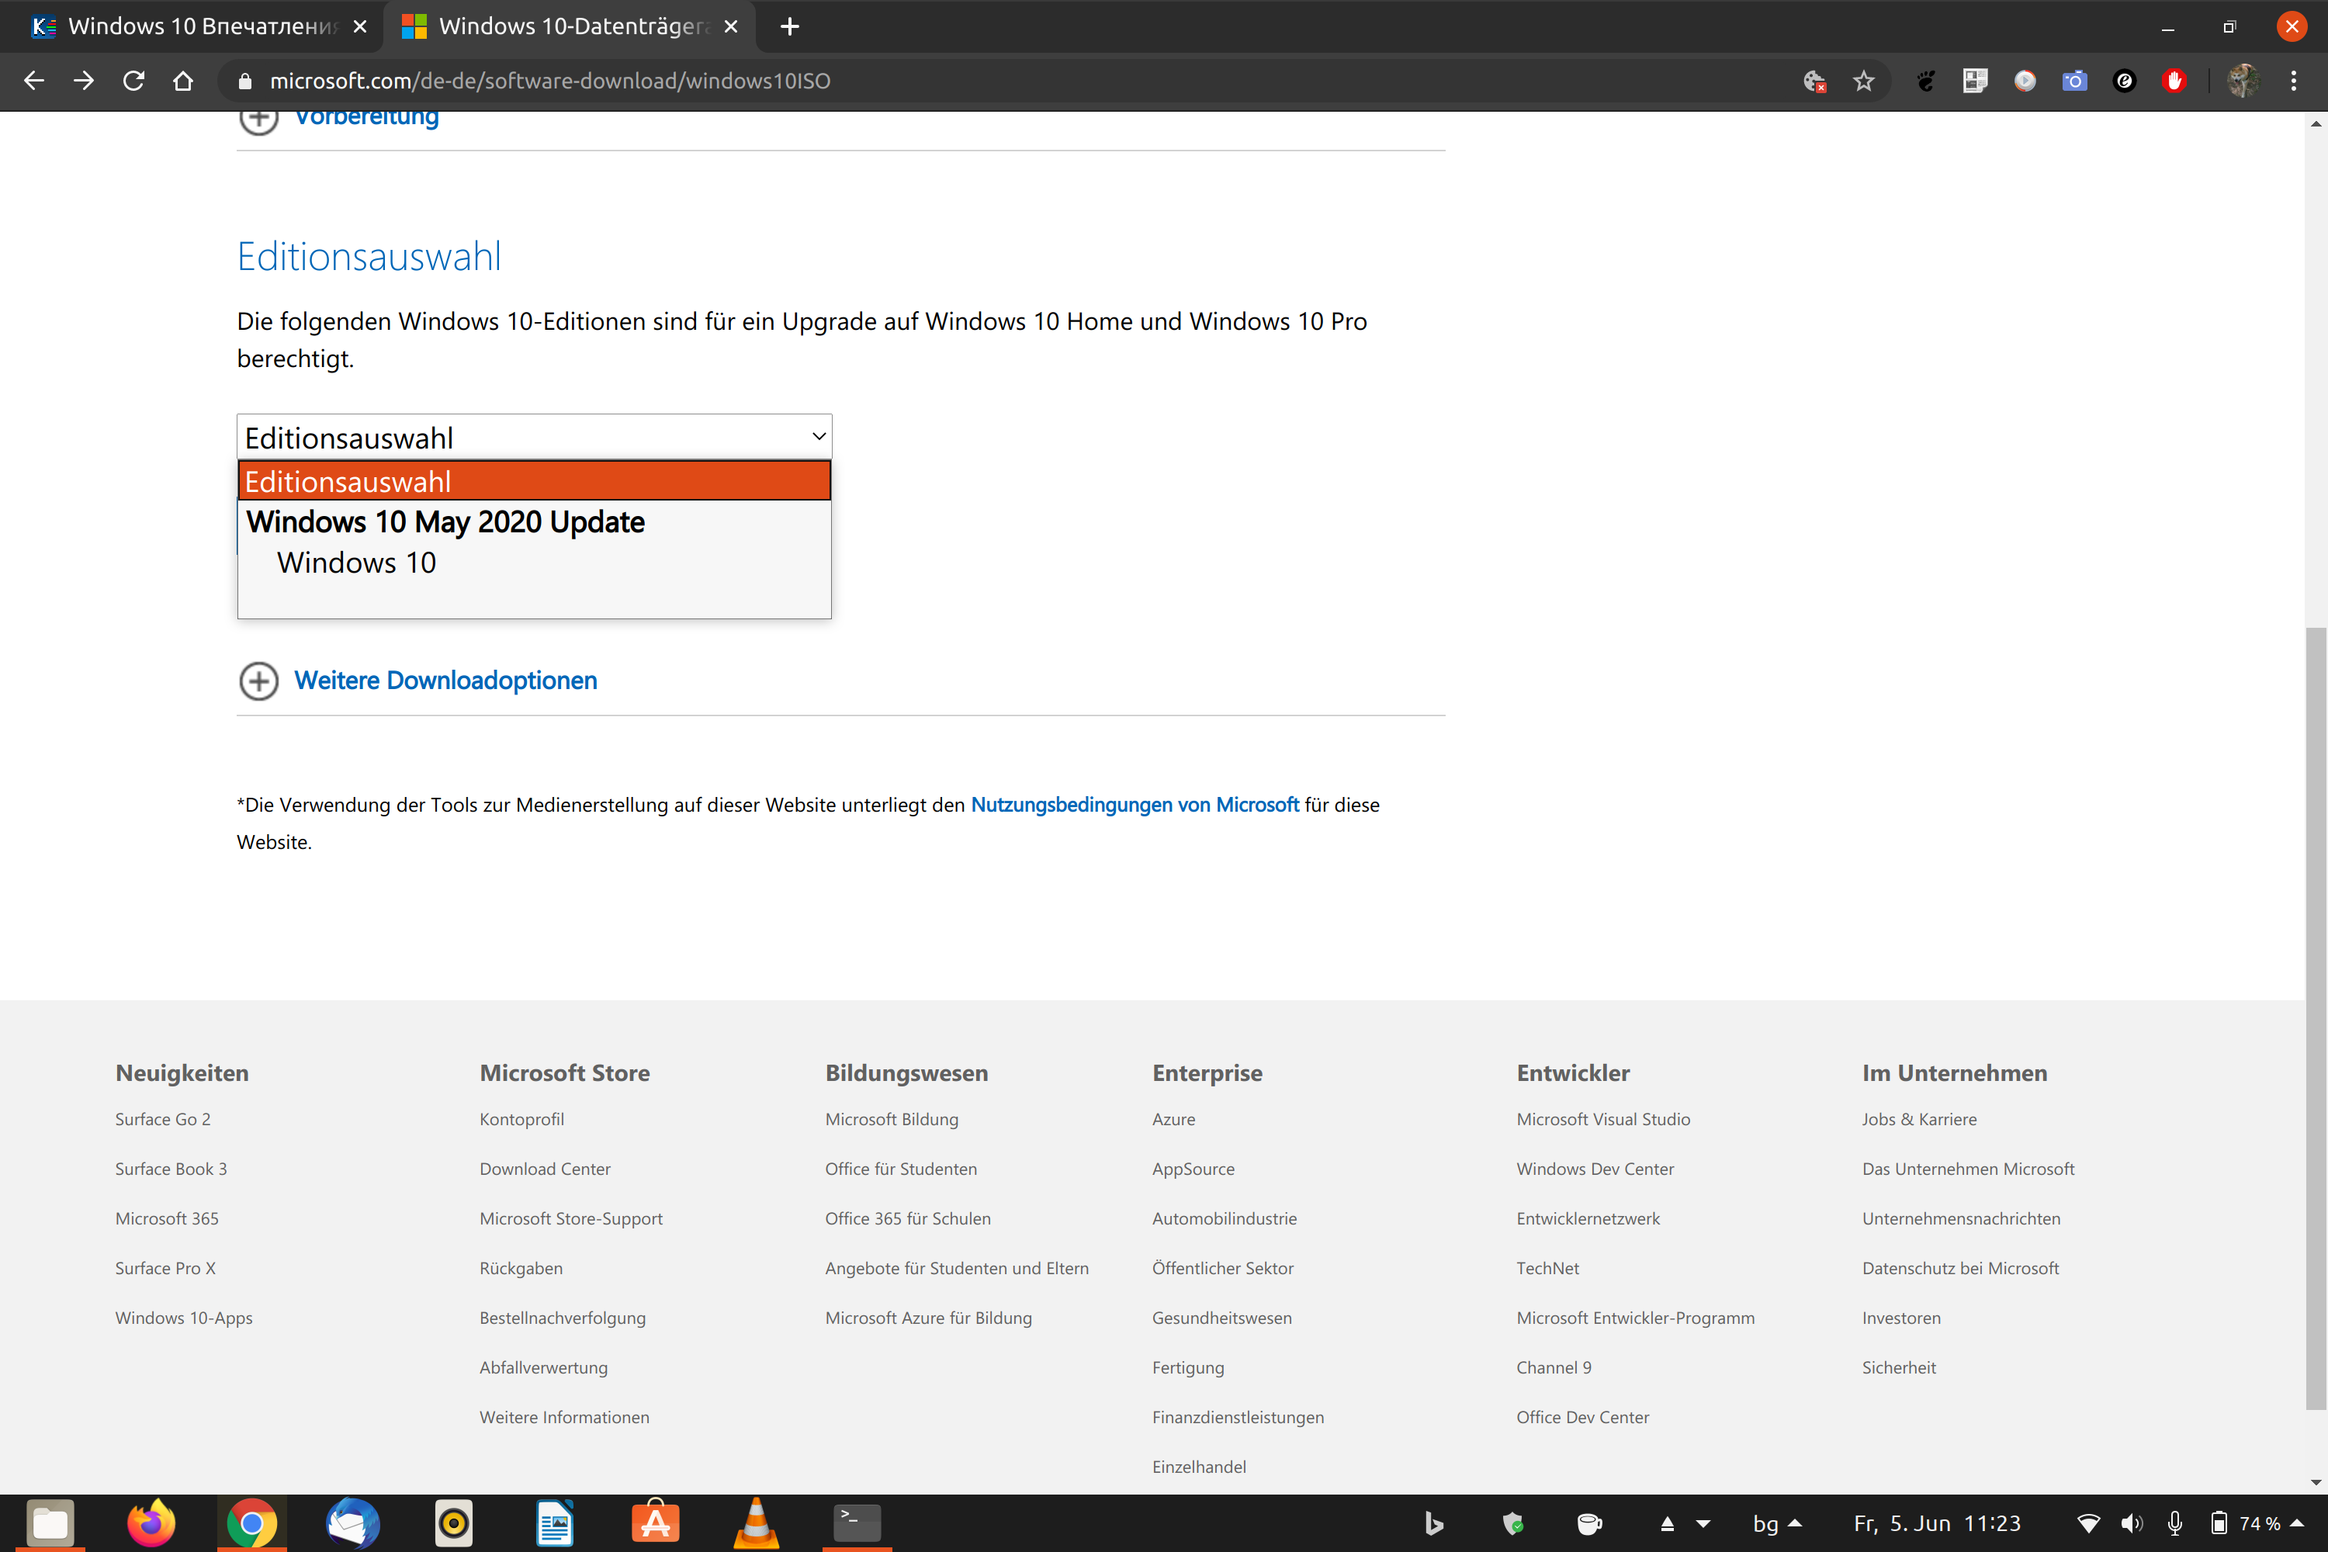The width and height of the screenshot is (2328, 1552).
Task: Open Thunderbird mail from taskbar
Action: point(352,1523)
